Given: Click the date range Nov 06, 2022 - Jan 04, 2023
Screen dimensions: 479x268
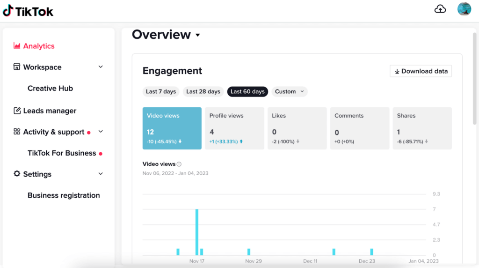Looking at the screenshot, I should coord(175,173).
